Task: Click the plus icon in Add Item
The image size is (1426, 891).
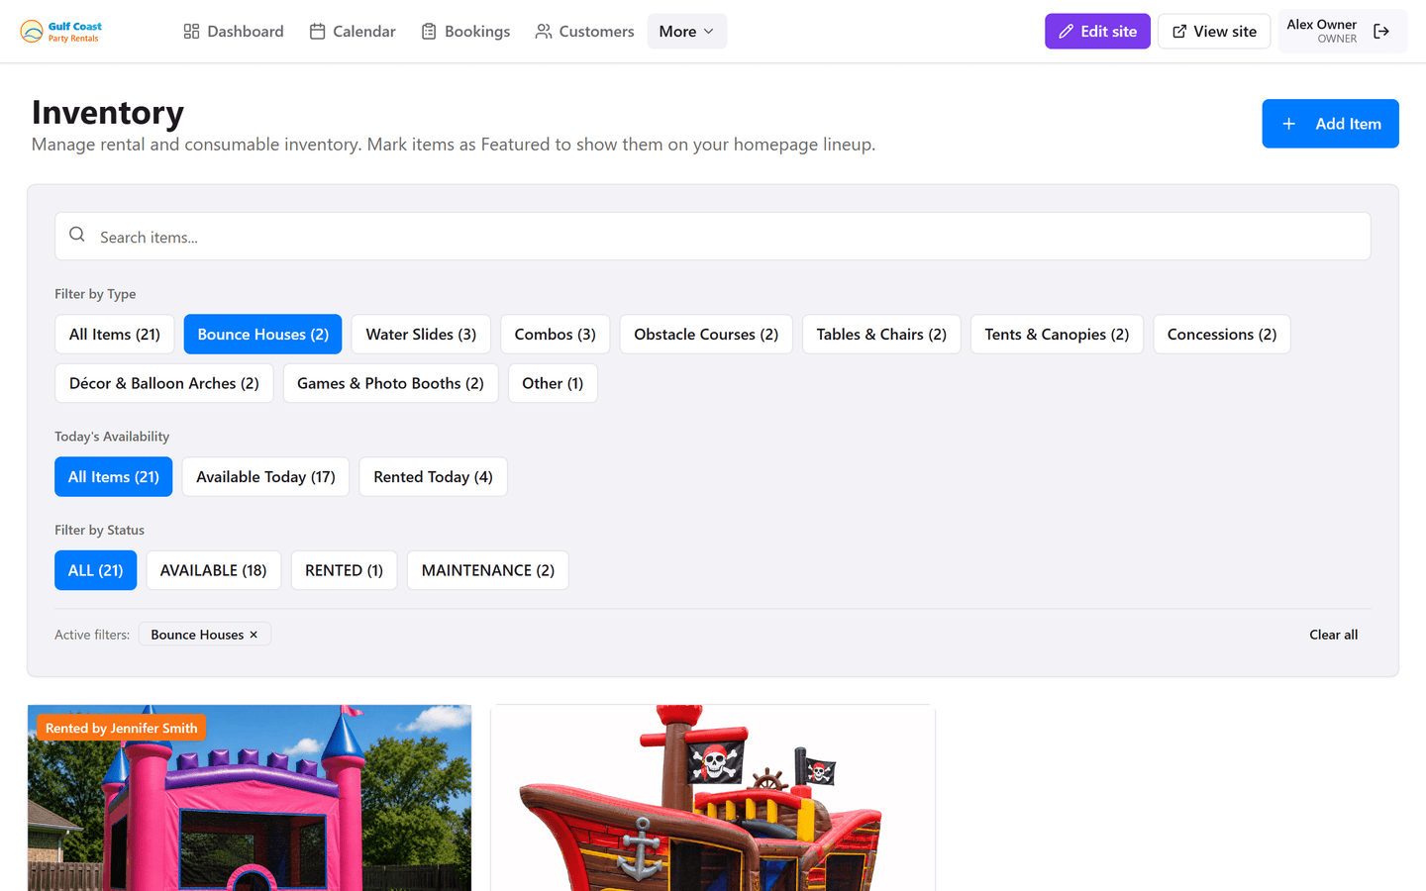Action: [x=1289, y=124]
